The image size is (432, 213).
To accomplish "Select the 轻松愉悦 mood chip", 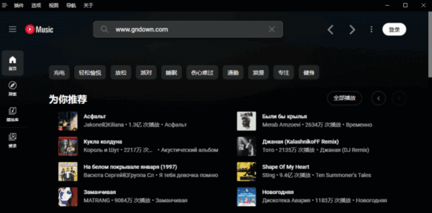I will point(90,73).
